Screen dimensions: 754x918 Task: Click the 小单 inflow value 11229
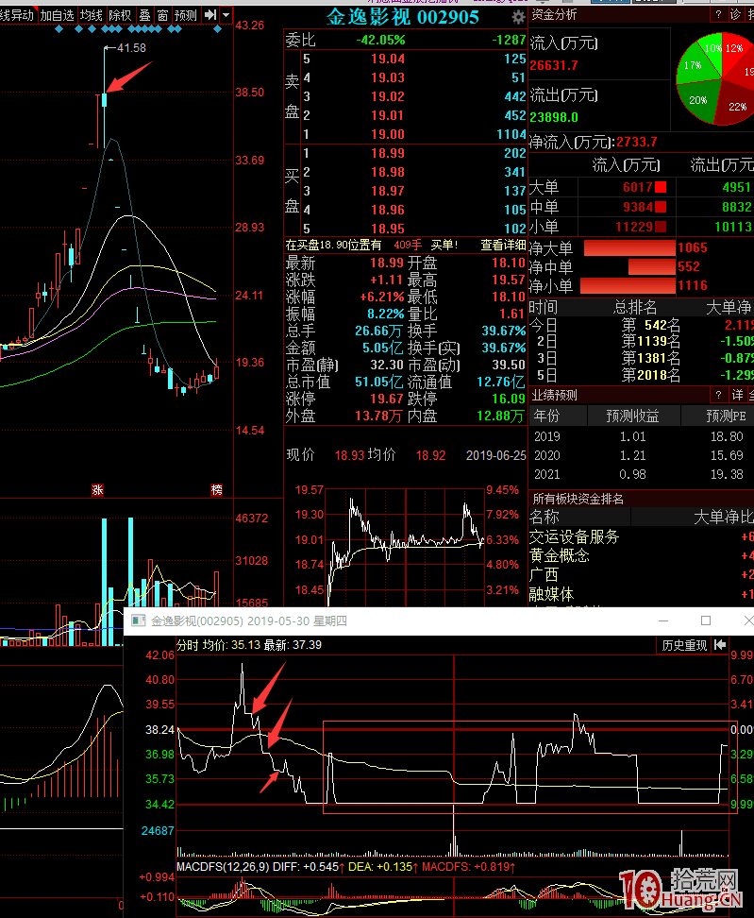(x=633, y=227)
